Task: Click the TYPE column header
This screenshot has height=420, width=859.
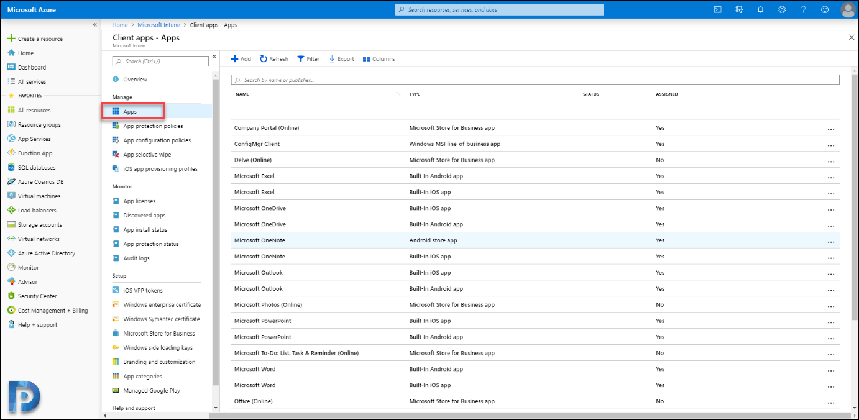Action: [415, 94]
